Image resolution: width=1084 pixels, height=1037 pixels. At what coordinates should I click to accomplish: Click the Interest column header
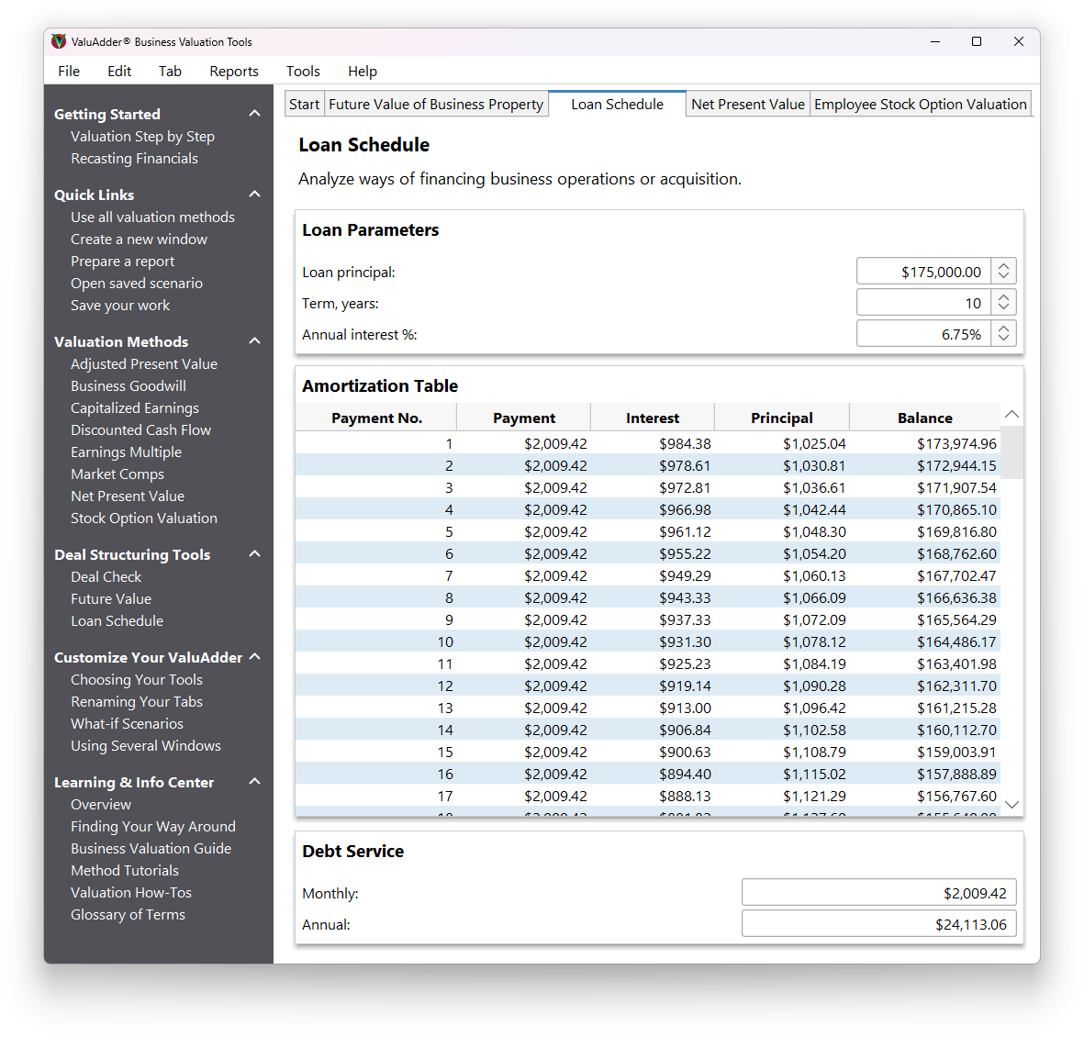point(653,418)
